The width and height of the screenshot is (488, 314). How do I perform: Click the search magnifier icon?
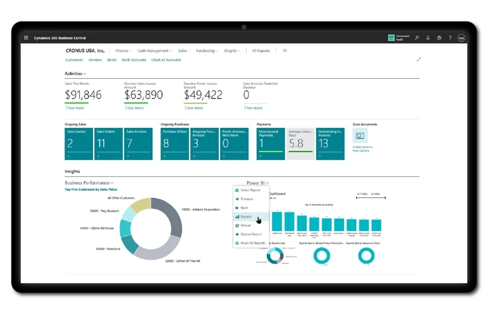coord(417,38)
